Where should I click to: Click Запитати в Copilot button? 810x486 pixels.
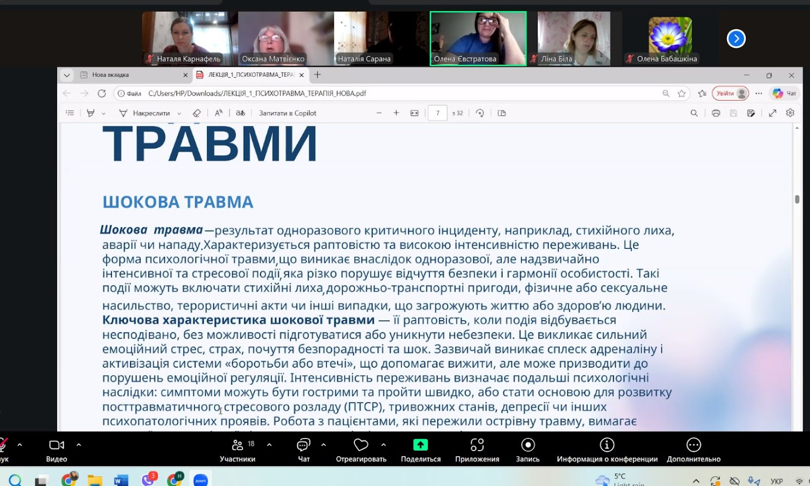[x=287, y=113]
